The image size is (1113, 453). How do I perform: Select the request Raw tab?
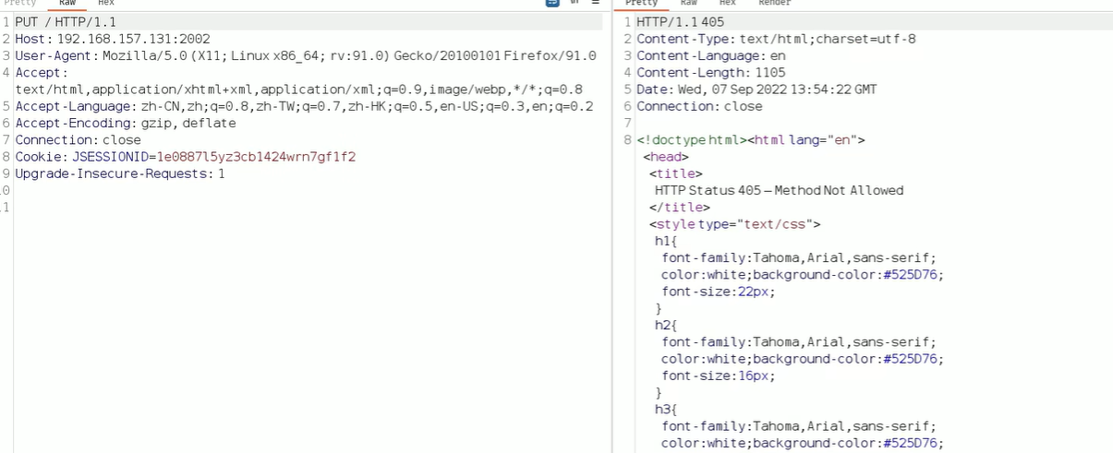tap(67, 3)
